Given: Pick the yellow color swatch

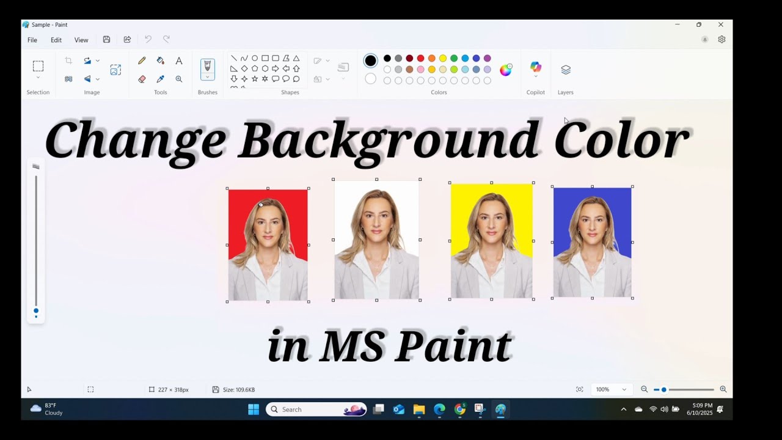Looking at the screenshot, I should coord(443,58).
